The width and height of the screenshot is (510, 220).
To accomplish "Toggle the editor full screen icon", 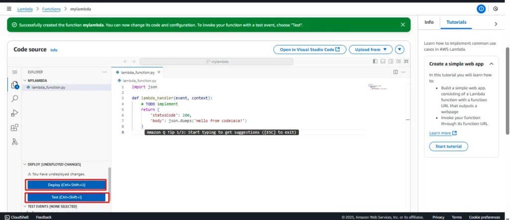I will tap(406, 61).
